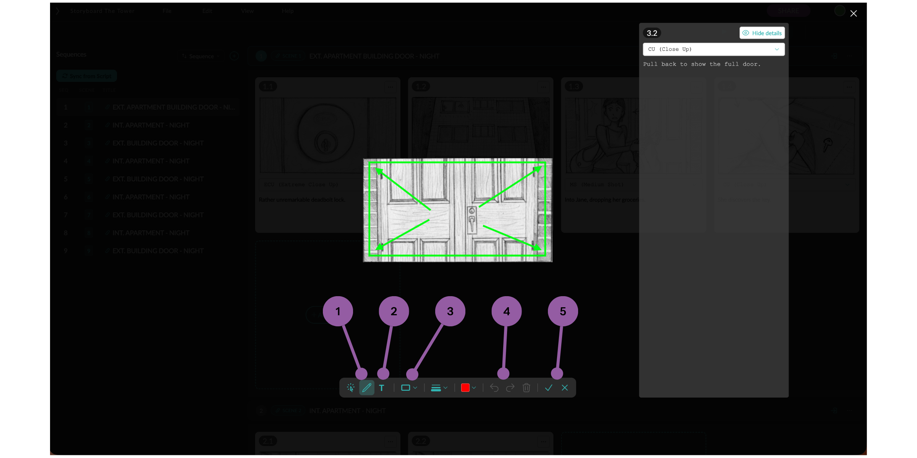Click scene heading EXT. APARTMENT BUILDING DOOR - NIGHT

point(374,56)
